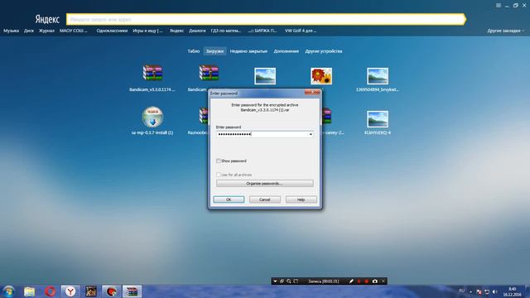
Task: Open the recorder bar dropdown arrow
Action: coord(275,281)
